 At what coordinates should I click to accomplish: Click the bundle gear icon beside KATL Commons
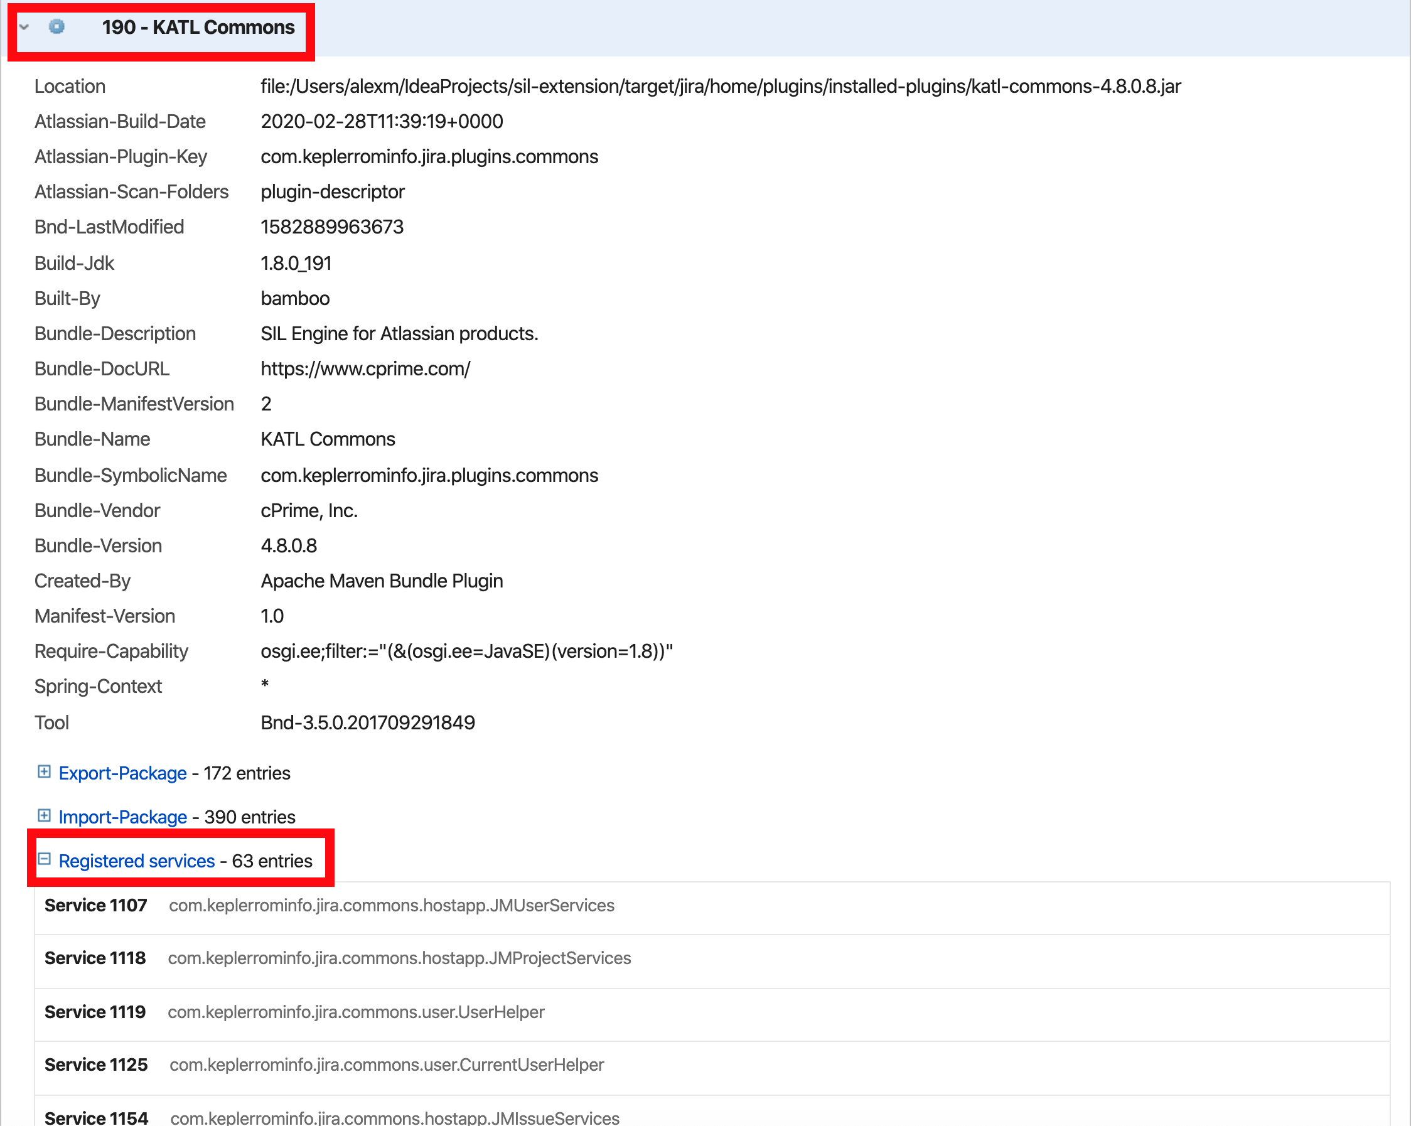(57, 27)
